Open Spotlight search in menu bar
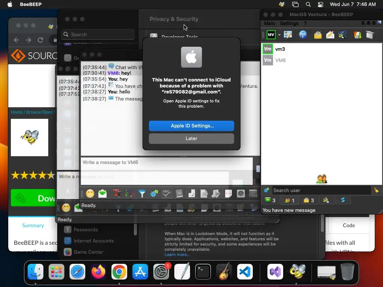Image resolution: width=383 pixels, height=287 pixels. coord(308,4)
